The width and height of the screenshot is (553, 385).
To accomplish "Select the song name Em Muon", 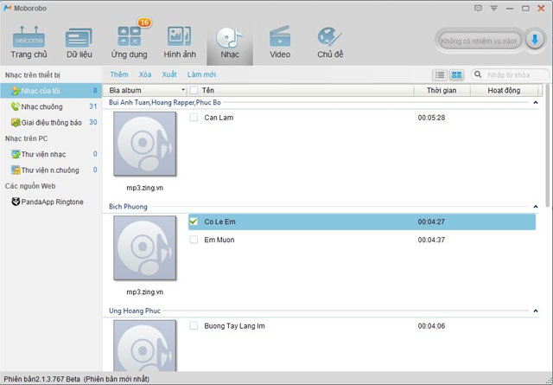I will click(x=219, y=240).
